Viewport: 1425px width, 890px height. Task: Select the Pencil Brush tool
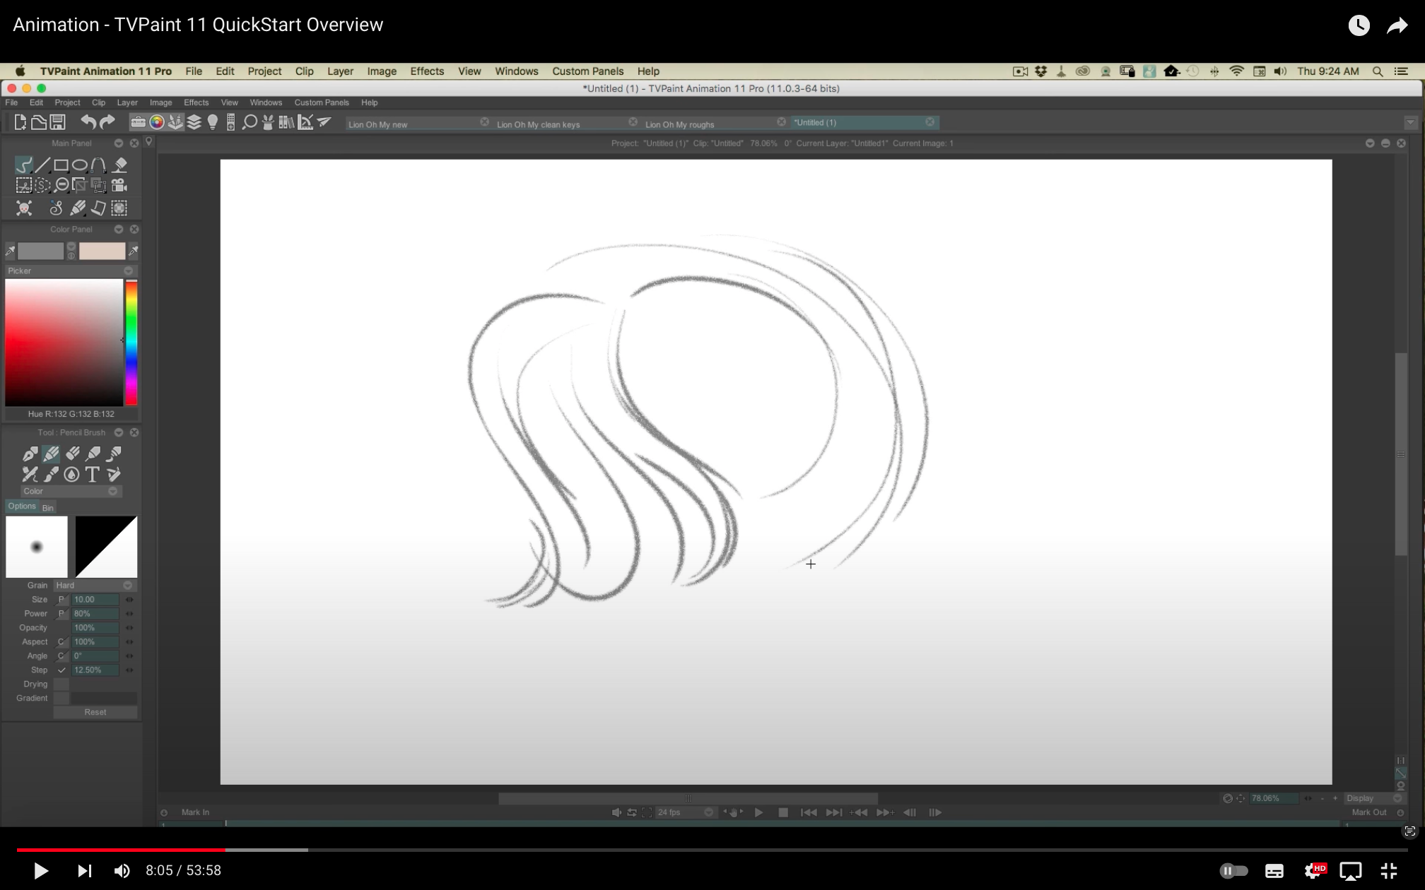click(51, 453)
